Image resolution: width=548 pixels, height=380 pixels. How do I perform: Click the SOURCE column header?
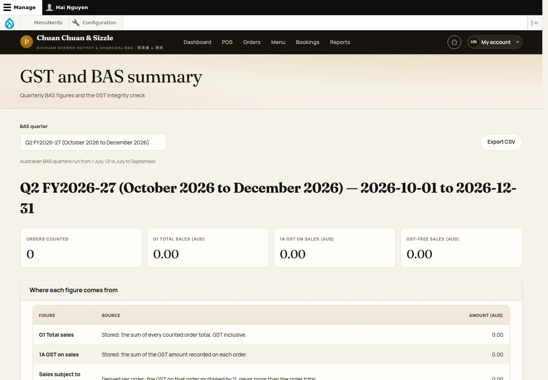[x=111, y=315]
